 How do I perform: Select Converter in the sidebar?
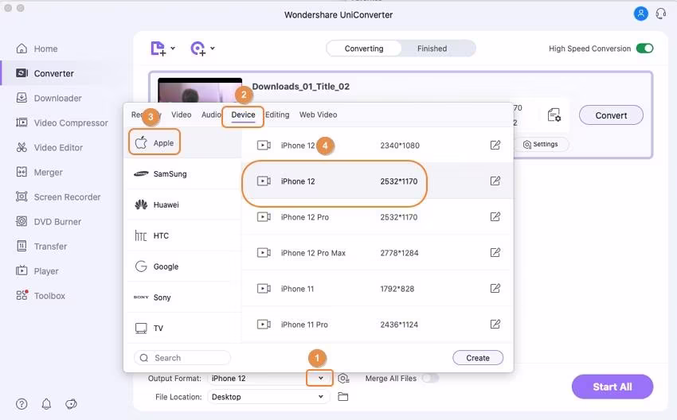coord(45,73)
